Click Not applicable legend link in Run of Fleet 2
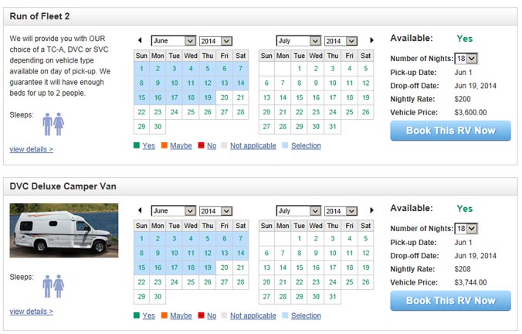 [x=253, y=145]
